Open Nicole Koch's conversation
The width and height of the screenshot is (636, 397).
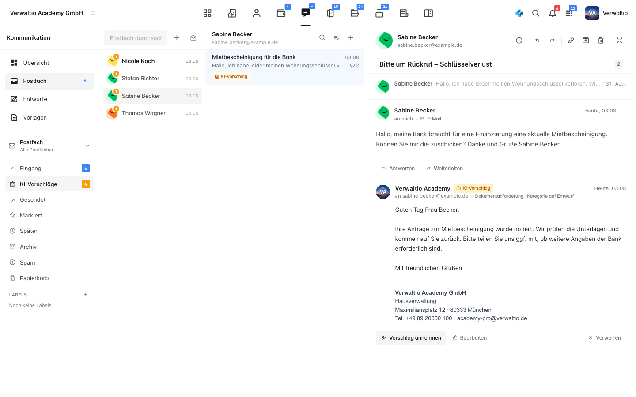coord(152,61)
